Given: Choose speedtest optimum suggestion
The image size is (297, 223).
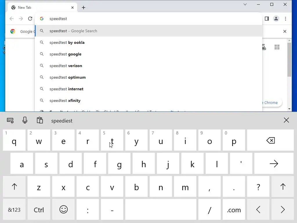Looking at the screenshot, I should pos(148,77).
